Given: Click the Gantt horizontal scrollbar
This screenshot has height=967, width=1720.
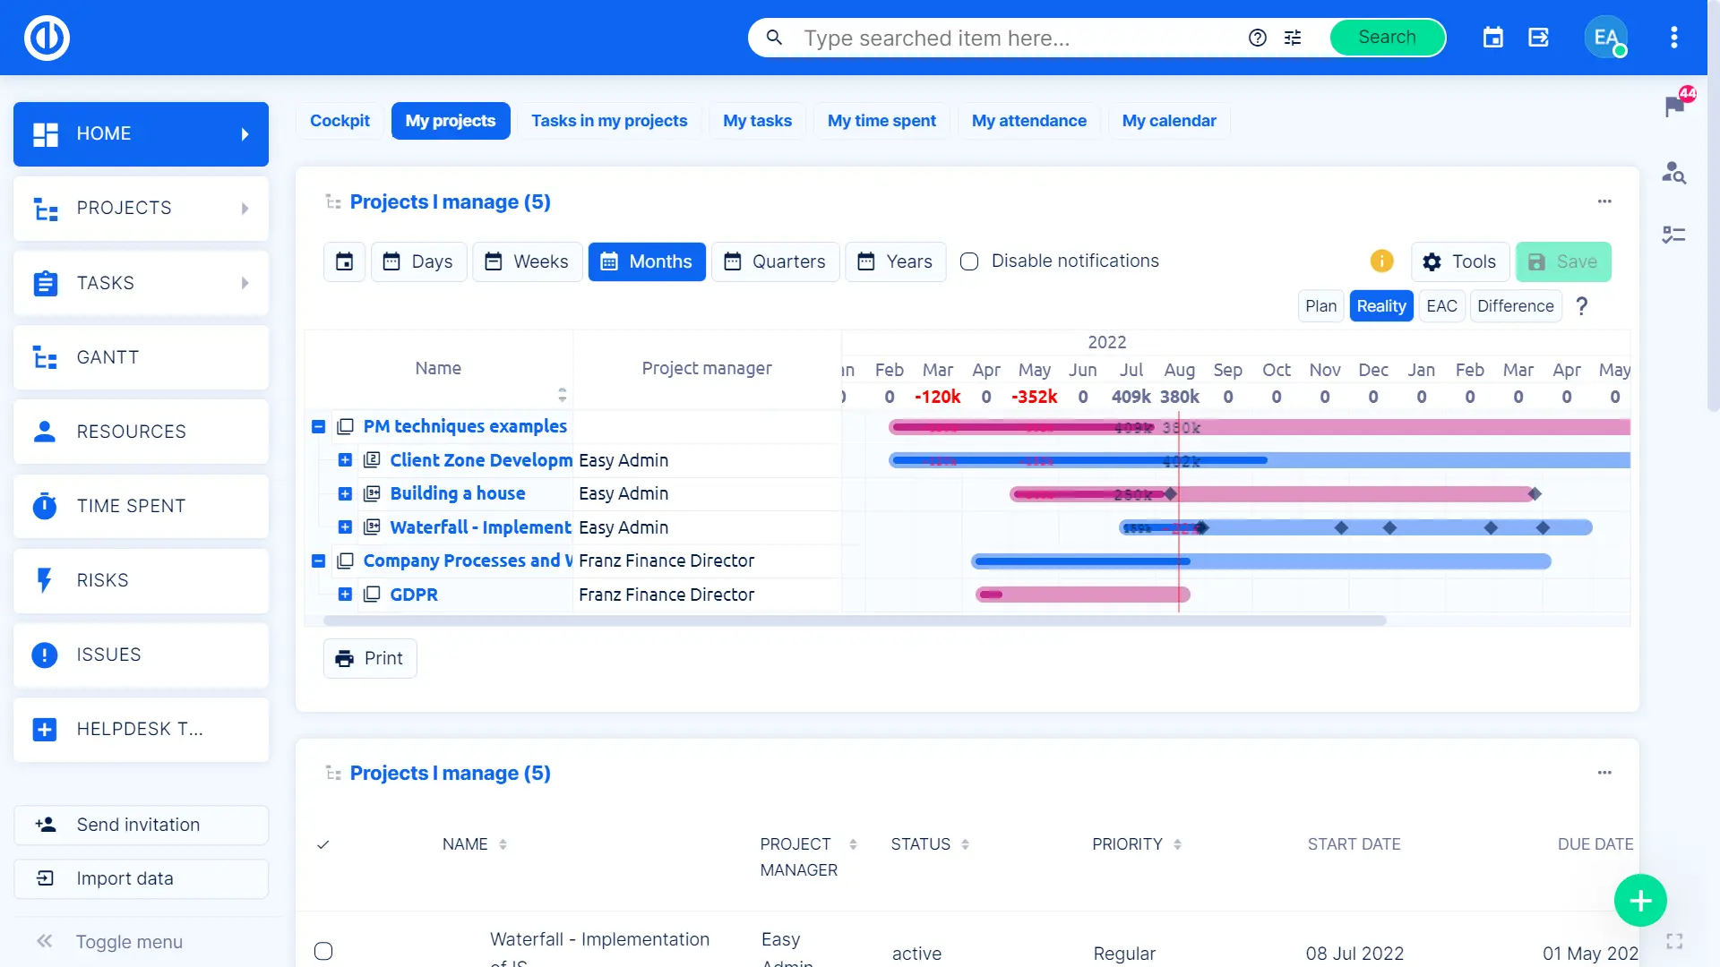Looking at the screenshot, I should pyautogui.click(x=854, y=620).
